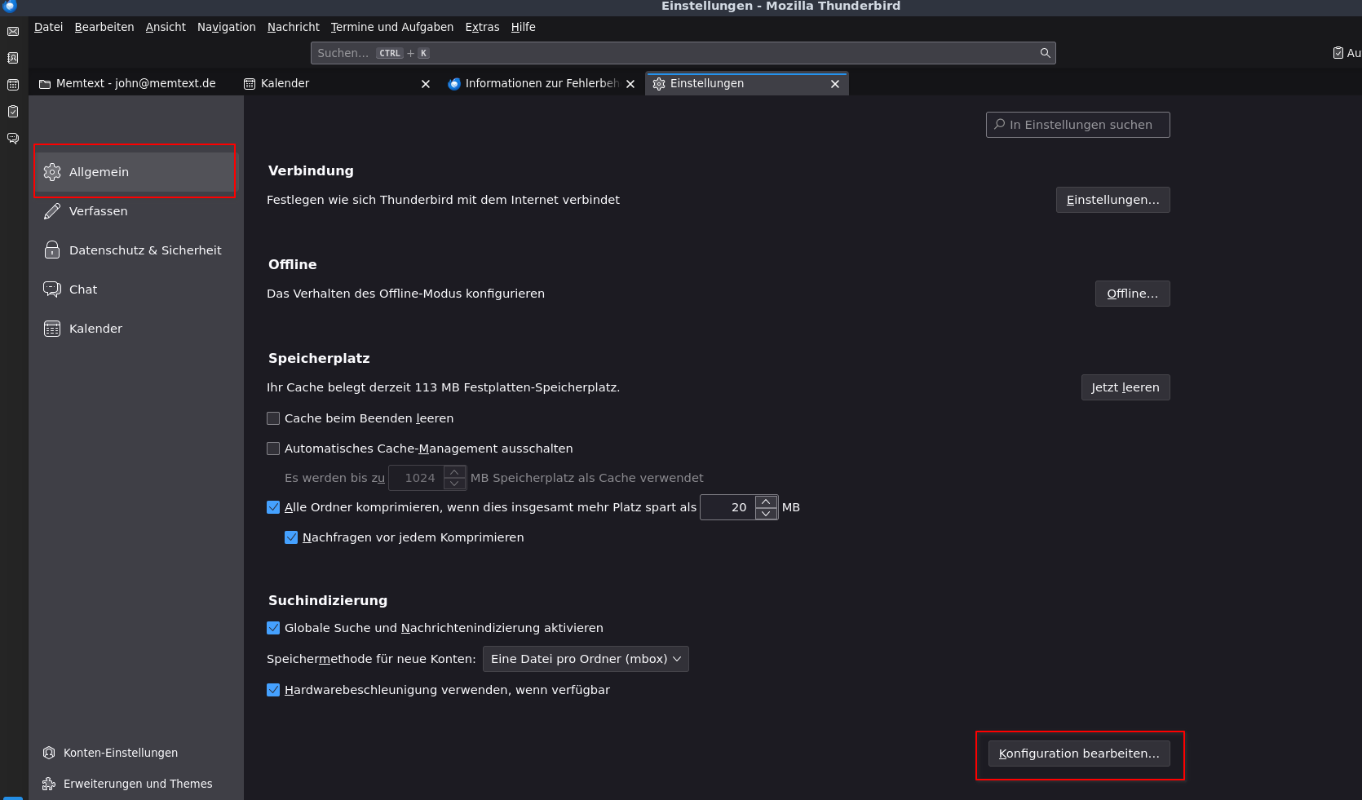Disable Globale Suche und Nachrichtenindizierung

[273, 628]
